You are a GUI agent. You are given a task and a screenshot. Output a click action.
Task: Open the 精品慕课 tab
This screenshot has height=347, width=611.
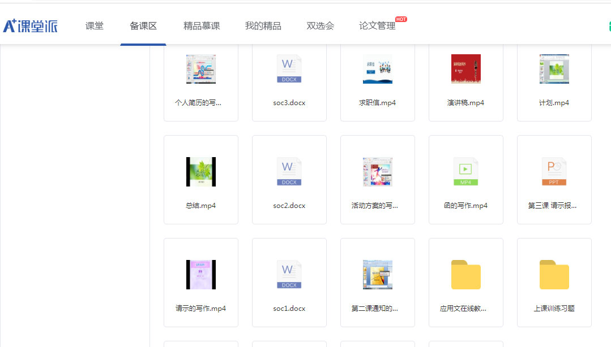coord(202,26)
